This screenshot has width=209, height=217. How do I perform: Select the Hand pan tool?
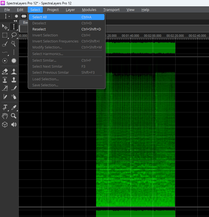5,116
